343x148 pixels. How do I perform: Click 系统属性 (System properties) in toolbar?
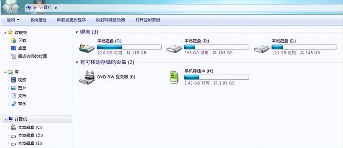[x=38, y=20]
